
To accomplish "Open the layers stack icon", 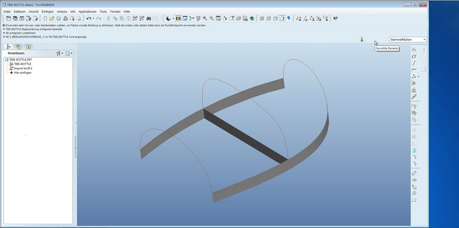I will [x=239, y=18].
